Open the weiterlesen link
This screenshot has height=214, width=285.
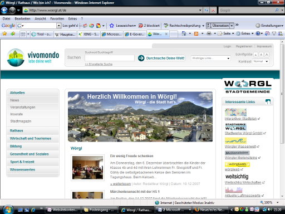click(121, 184)
